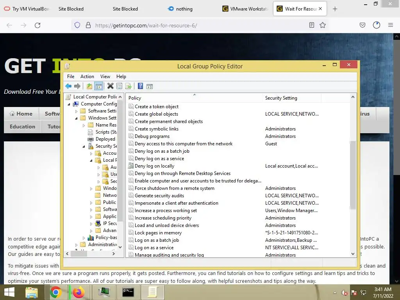This screenshot has width=400, height=300.
Task: Click the Home link on GetIntoPC site
Action: (x=21, y=114)
